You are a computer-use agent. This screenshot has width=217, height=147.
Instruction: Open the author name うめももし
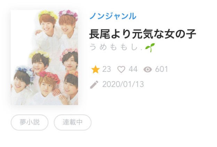[116, 47]
